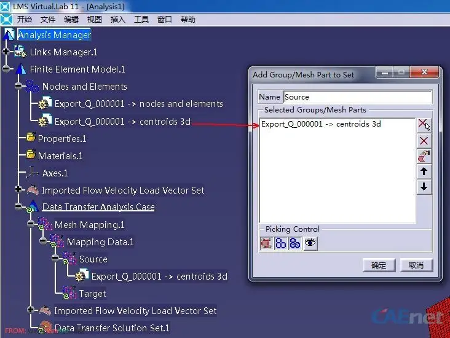Screen dimensions: 450x338
Task: Open the 编辑 menu
Action: [71, 20]
